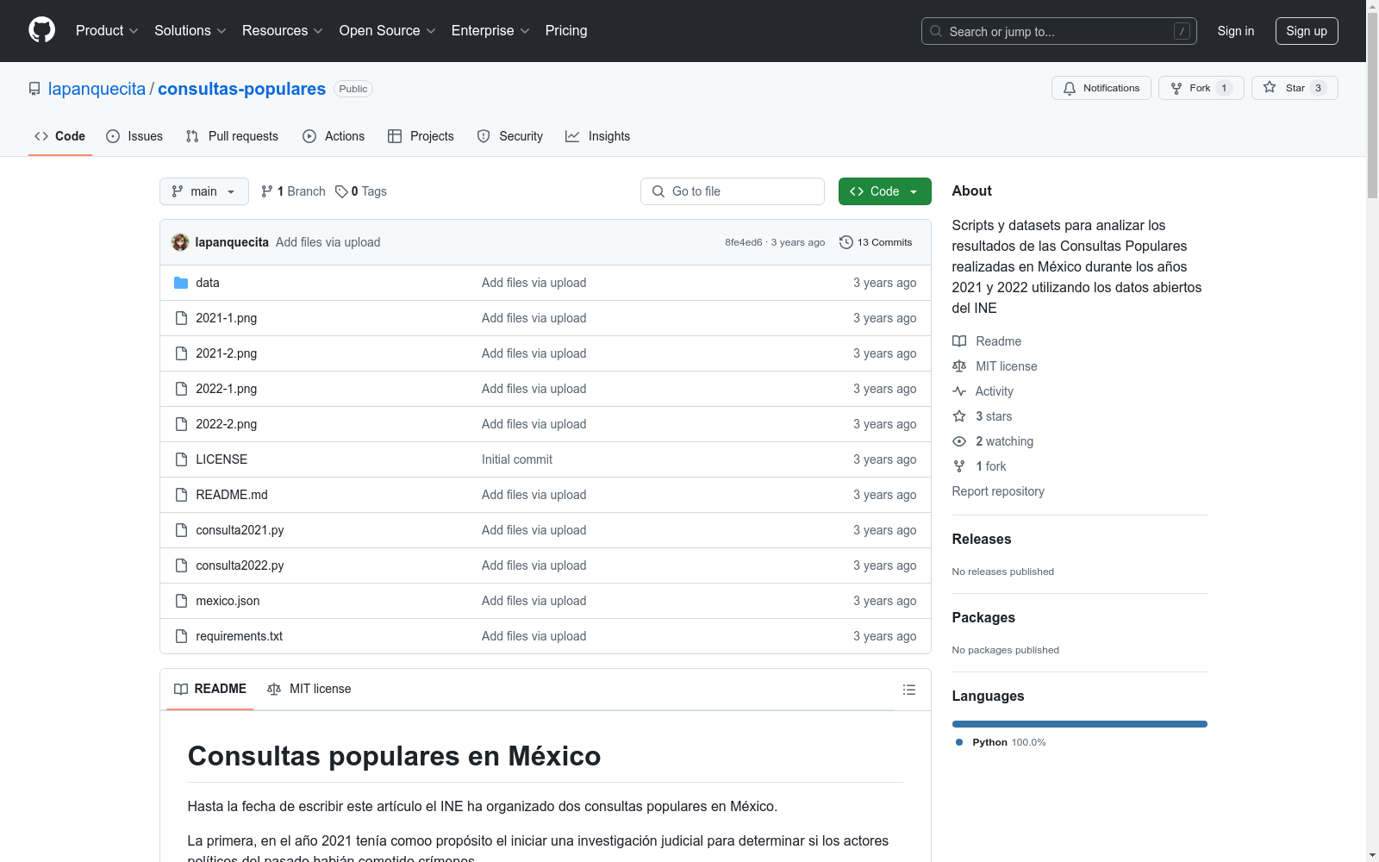This screenshot has height=862, width=1379.
Task: Click the lapanquecita avatar image
Action: click(x=180, y=242)
